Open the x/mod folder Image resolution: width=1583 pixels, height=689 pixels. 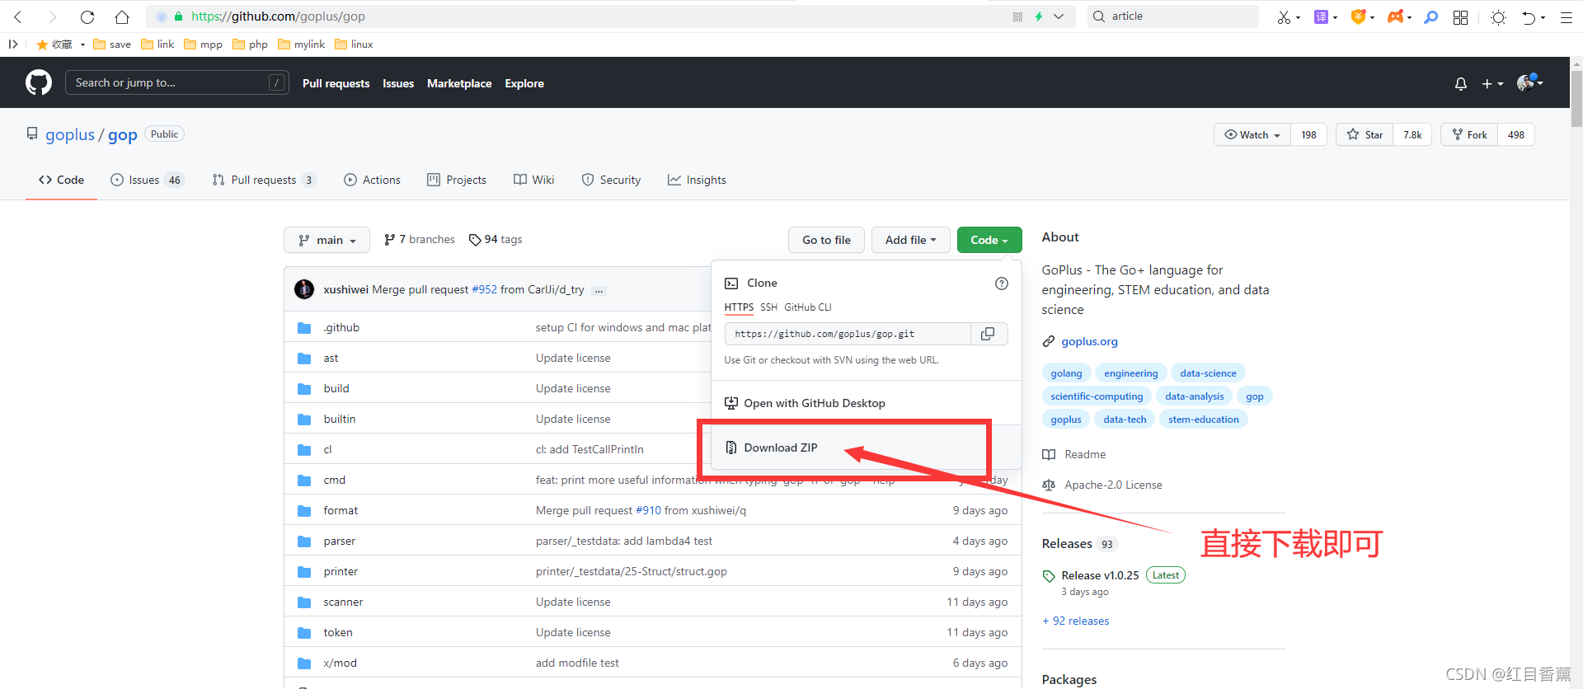click(x=341, y=663)
